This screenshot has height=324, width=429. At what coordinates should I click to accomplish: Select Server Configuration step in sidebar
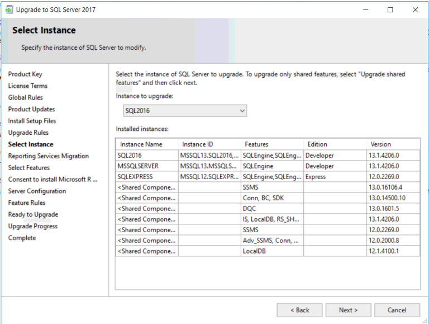(x=37, y=191)
